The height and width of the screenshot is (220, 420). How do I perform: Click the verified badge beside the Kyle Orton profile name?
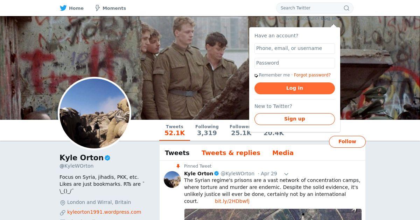pyautogui.click(x=108, y=158)
